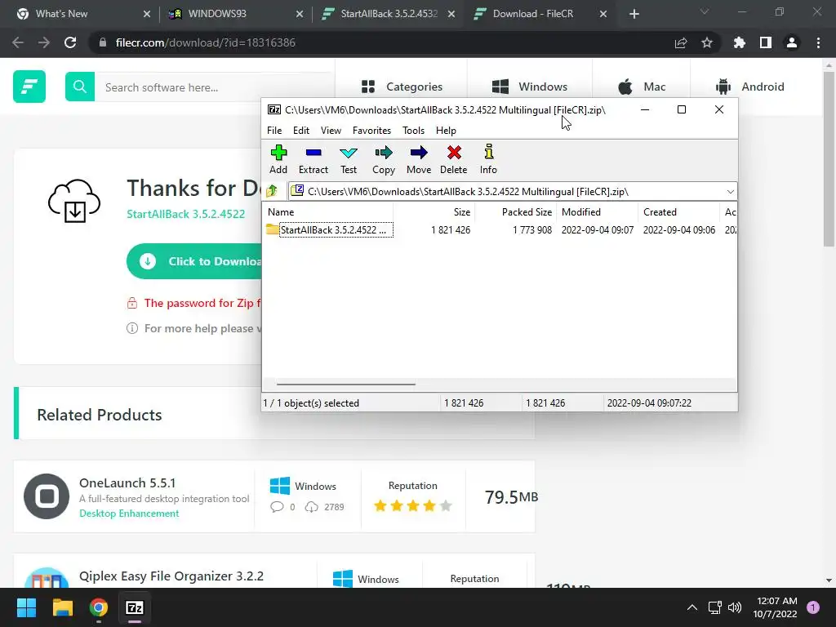Click the green Click to Download button

(194, 261)
